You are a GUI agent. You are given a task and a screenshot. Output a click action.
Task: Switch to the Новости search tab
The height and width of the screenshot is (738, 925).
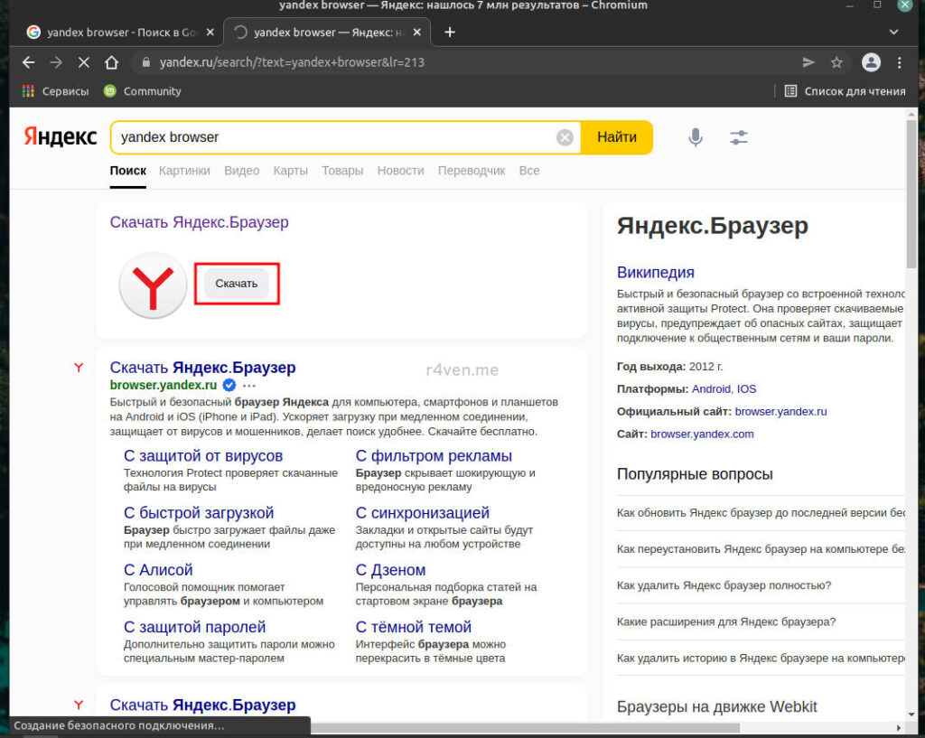tap(400, 170)
